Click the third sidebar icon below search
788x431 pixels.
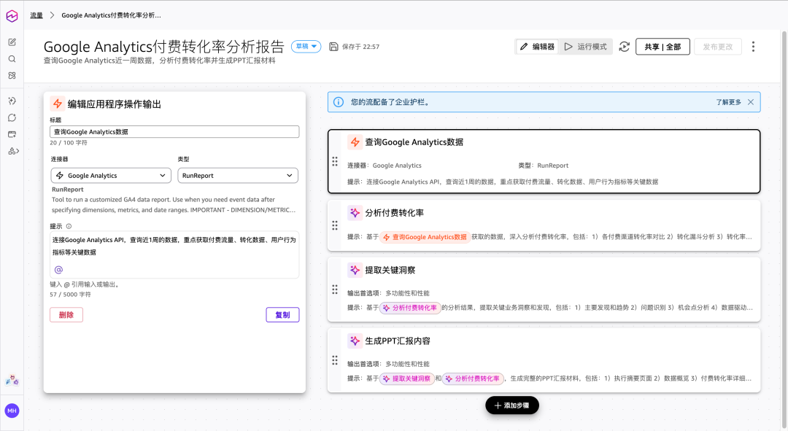(x=12, y=75)
